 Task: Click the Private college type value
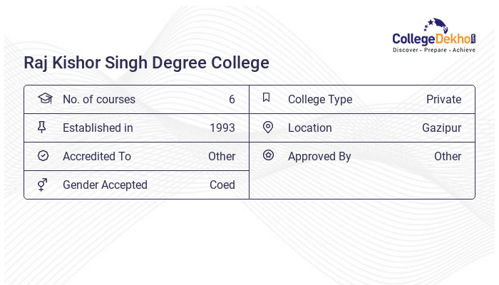tap(443, 99)
